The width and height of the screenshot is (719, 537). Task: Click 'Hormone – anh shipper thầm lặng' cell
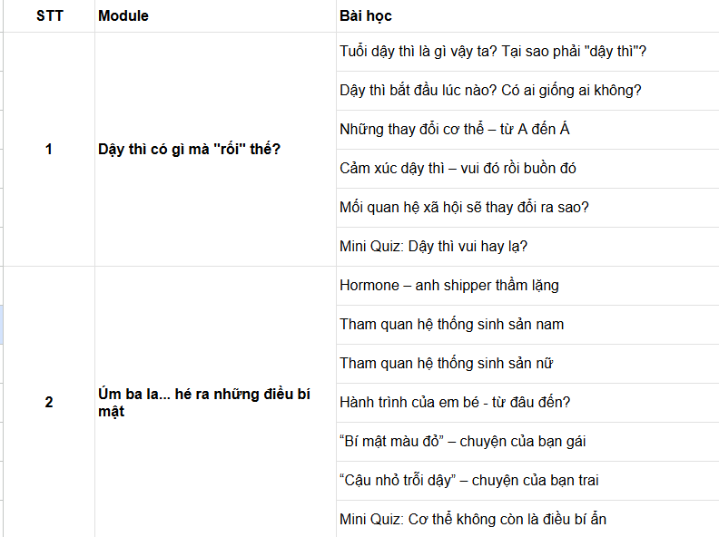(527, 286)
